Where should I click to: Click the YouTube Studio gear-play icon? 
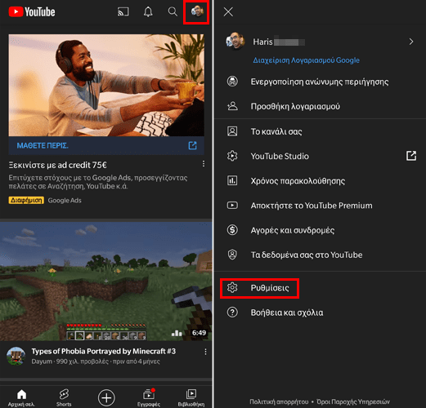coord(232,156)
